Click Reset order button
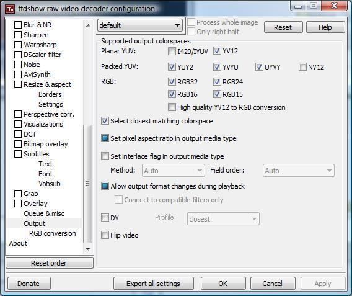Image resolution: width=352 pixels, height=296 pixels. pyautogui.click(x=49, y=263)
